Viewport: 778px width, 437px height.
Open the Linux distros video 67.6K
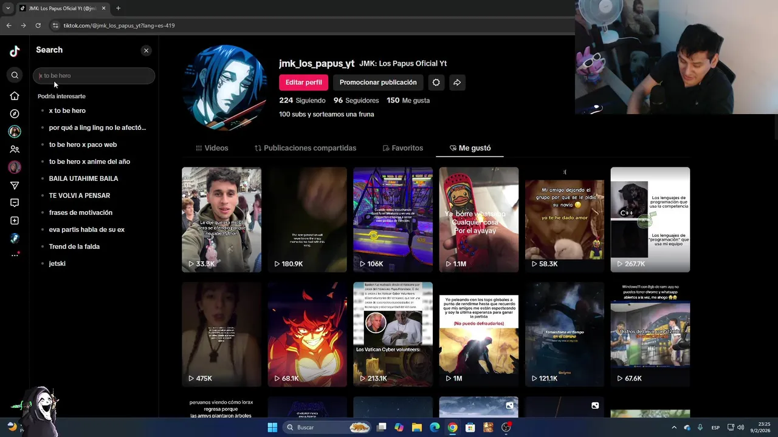point(650,334)
